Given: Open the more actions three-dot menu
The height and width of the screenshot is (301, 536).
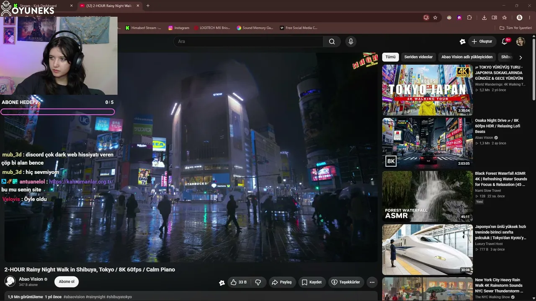Looking at the screenshot, I should pyautogui.click(x=372, y=282).
